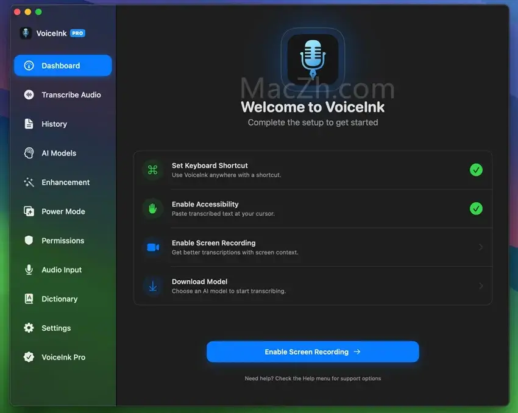Click the Enable Accessibility green checkmark
The height and width of the screenshot is (413, 518).
476,209
